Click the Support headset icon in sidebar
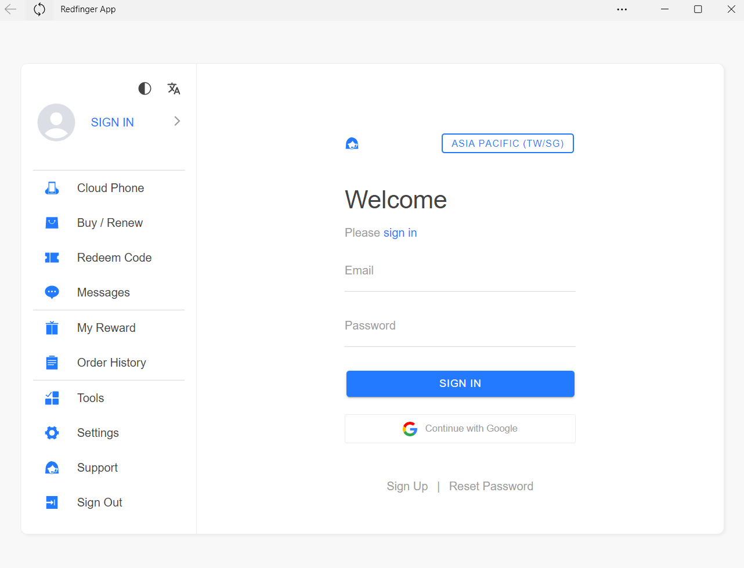The width and height of the screenshot is (744, 568). coord(52,468)
